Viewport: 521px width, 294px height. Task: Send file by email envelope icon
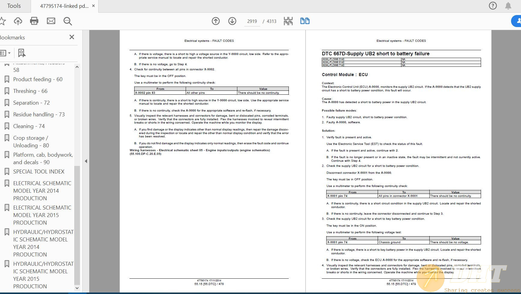(51, 21)
